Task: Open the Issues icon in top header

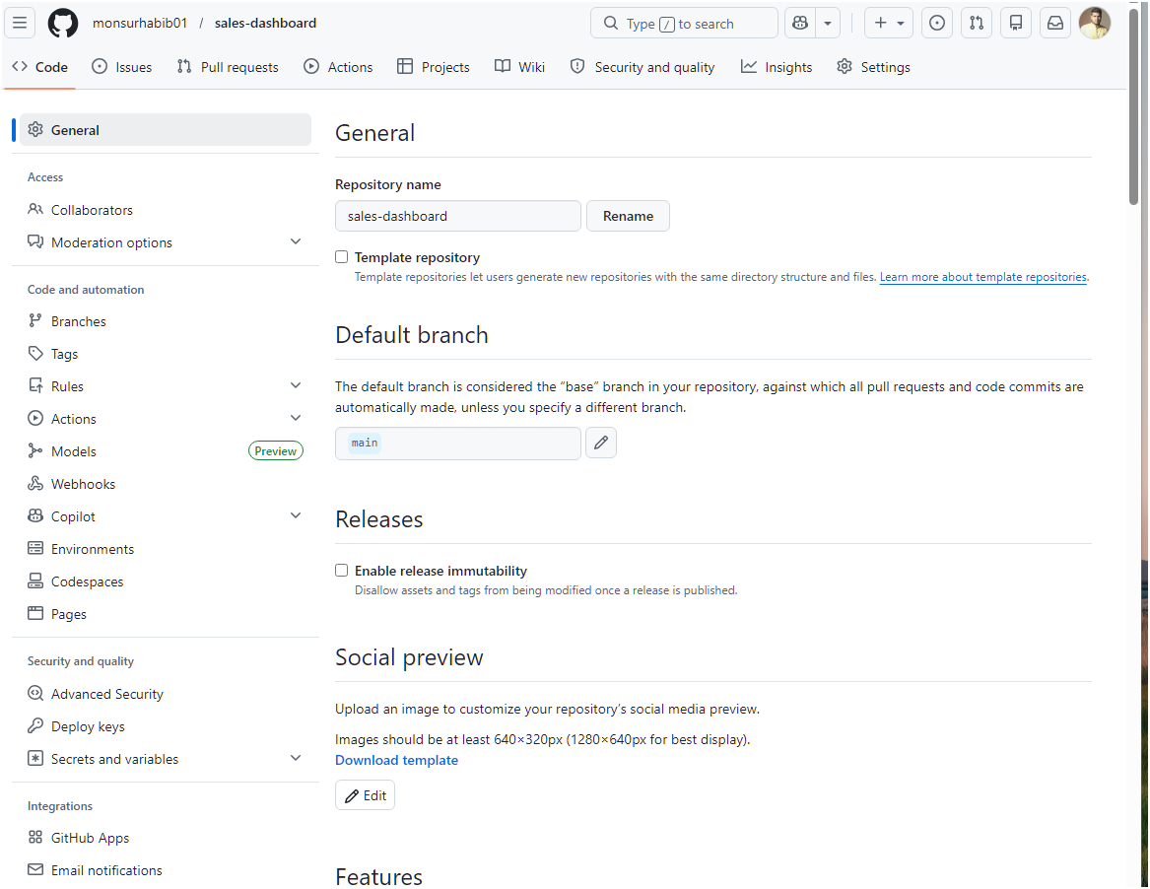Action: [936, 23]
